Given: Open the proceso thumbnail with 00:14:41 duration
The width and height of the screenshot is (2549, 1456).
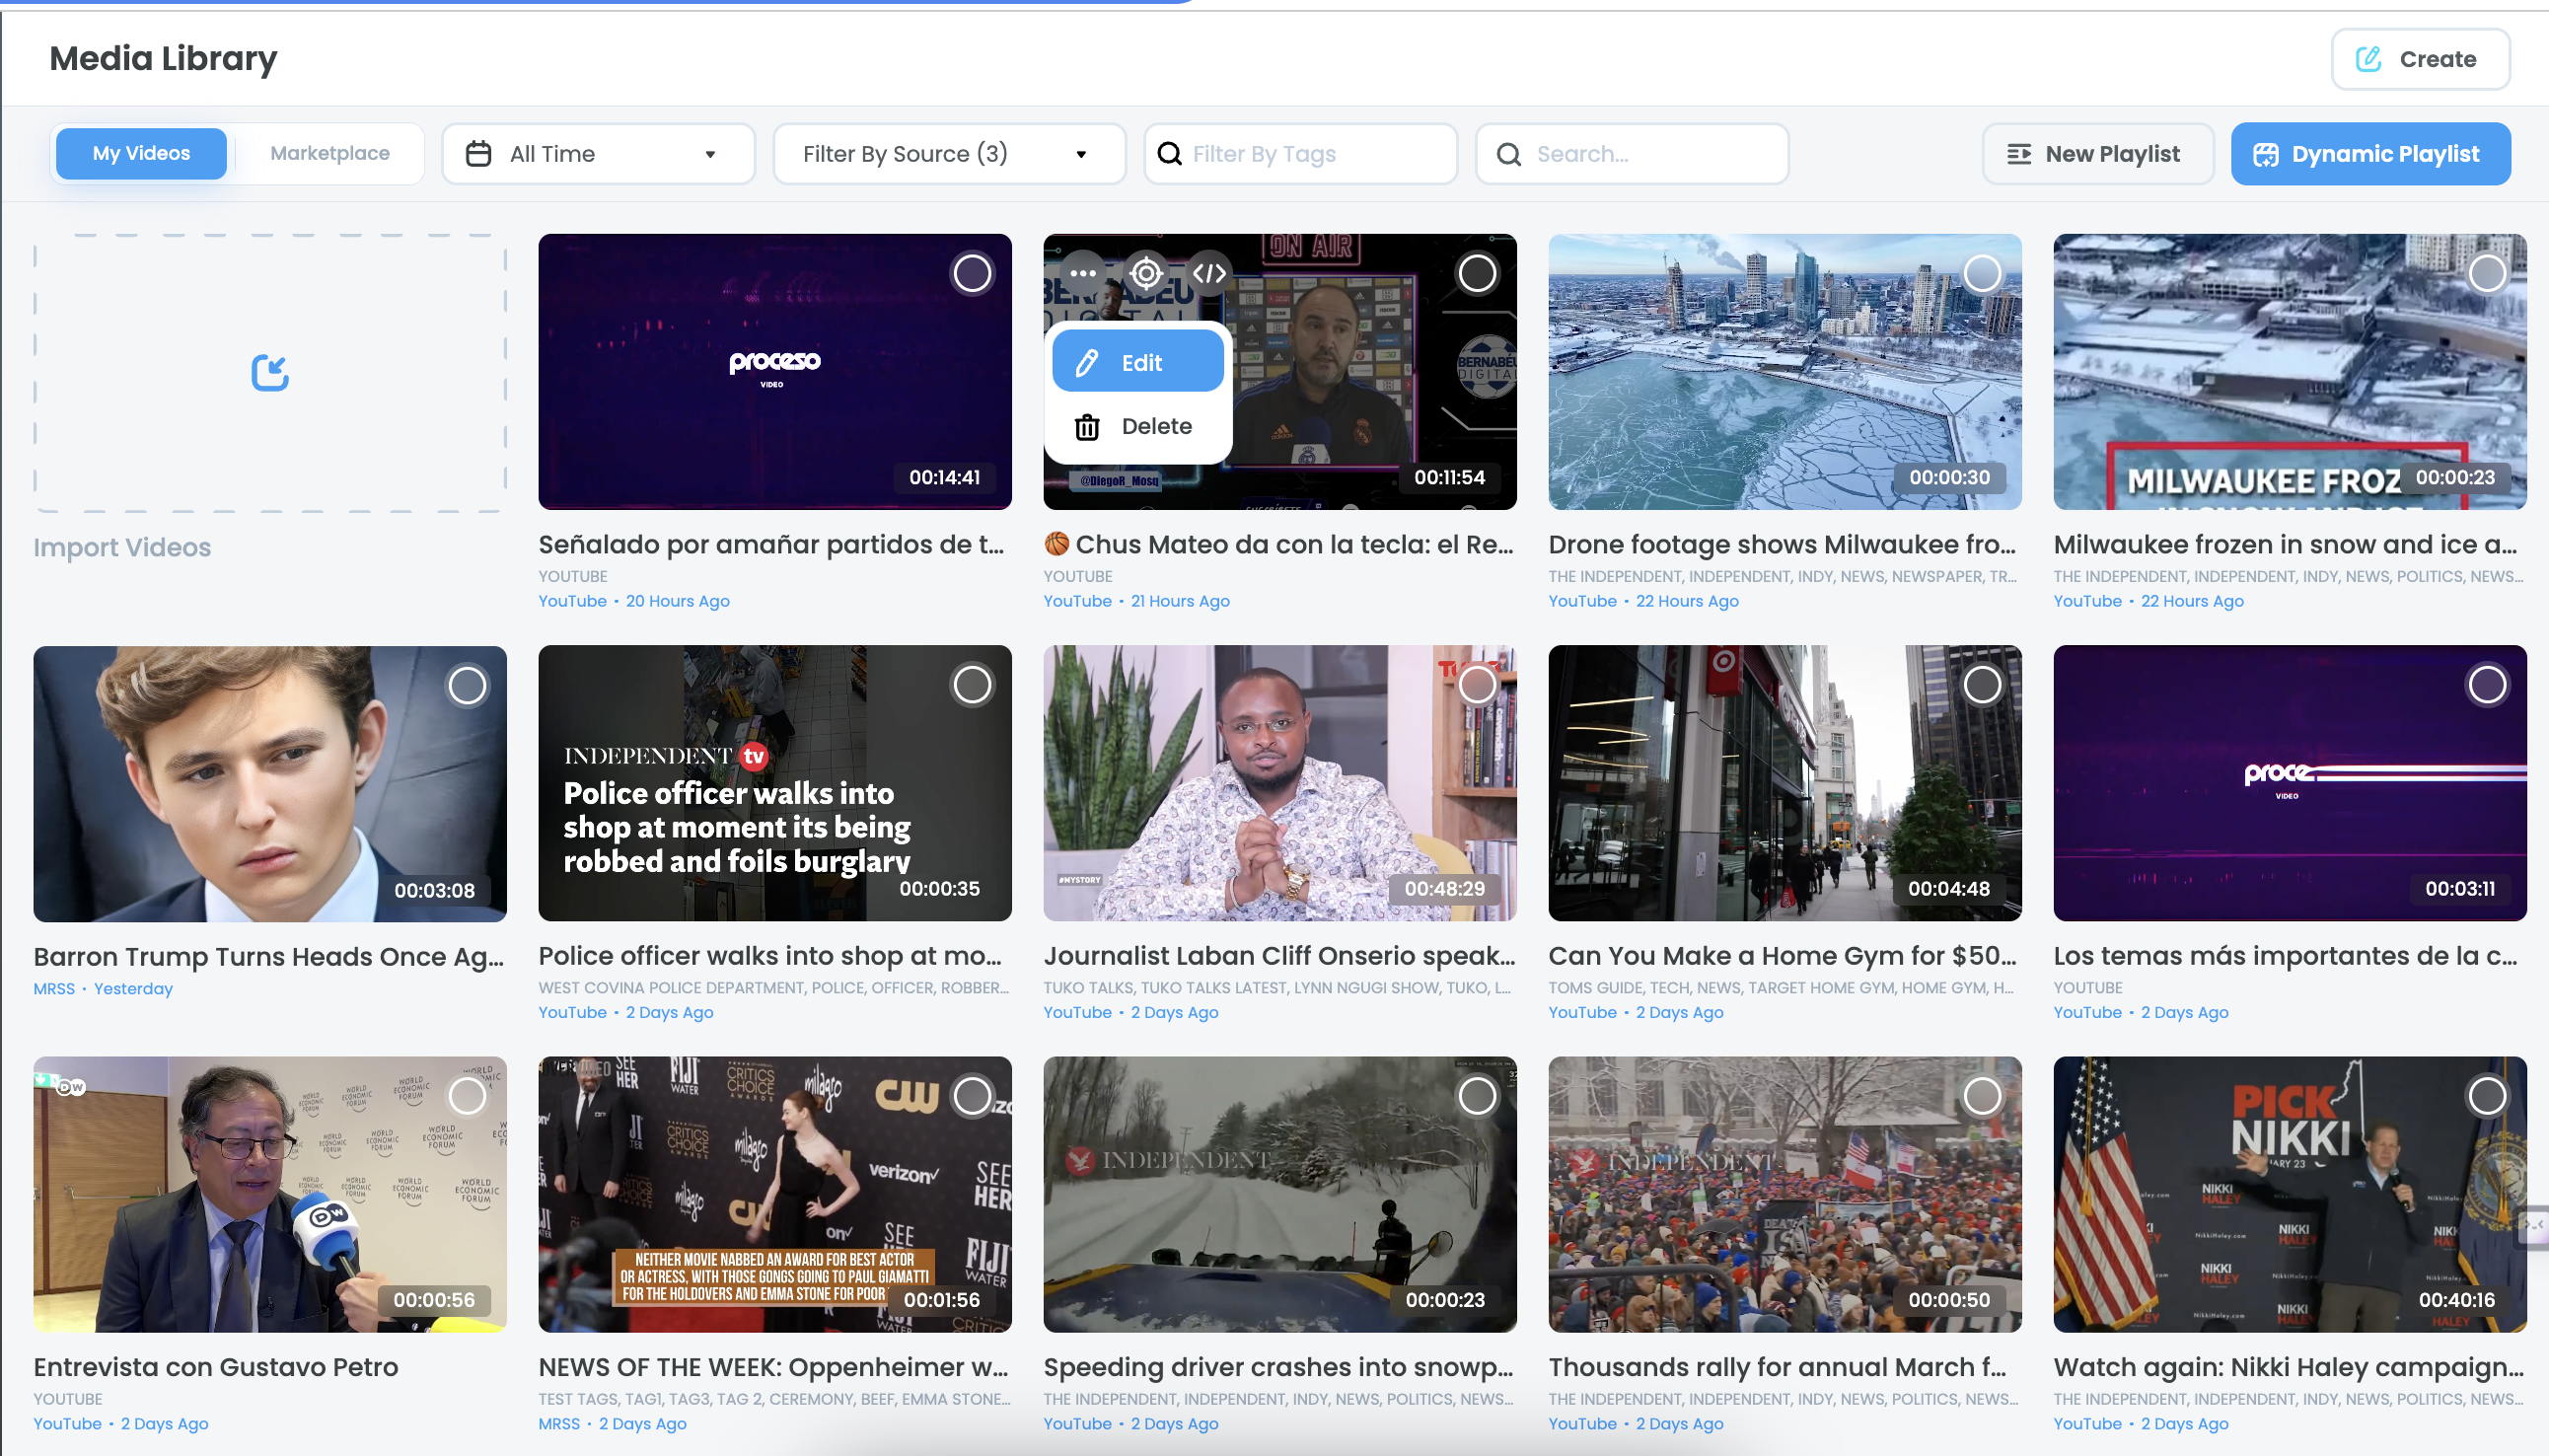Looking at the screenshot, I should tap(775, 372).
